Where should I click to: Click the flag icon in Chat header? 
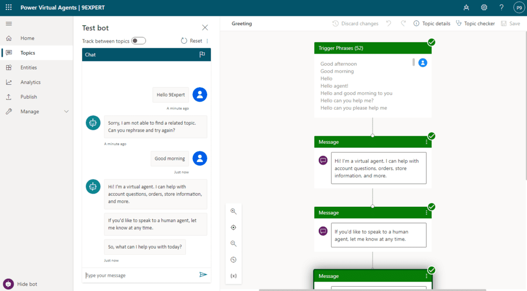click(x=202, y=54)
